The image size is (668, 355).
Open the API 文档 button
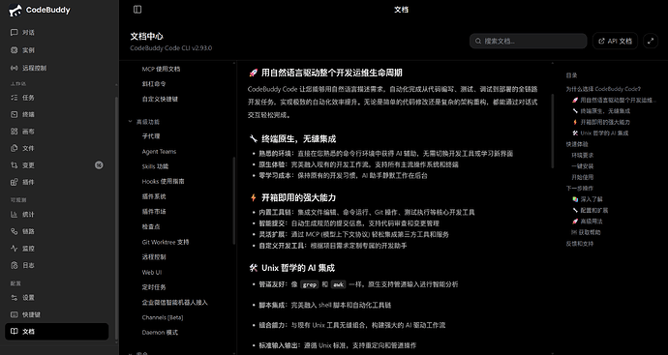click(x=615, y=41)
